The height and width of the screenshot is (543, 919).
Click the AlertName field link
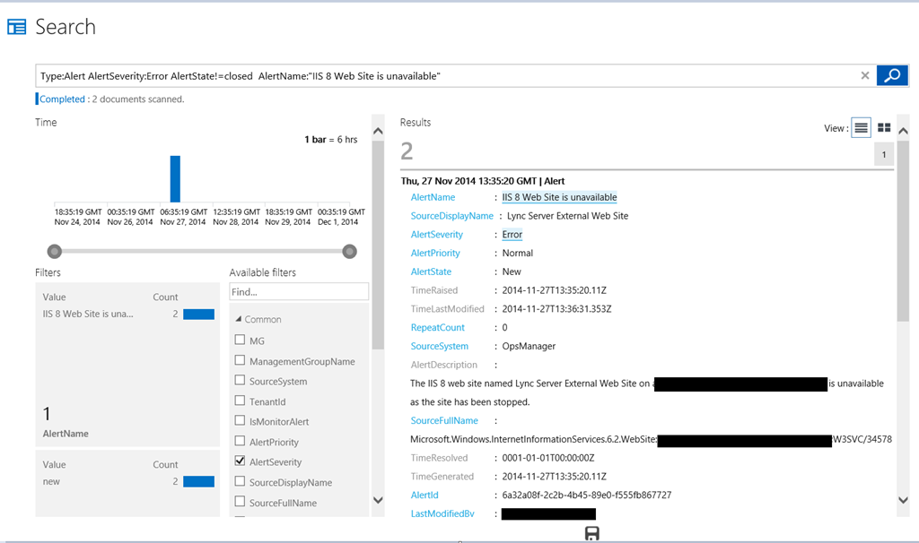(x=433, y=197)
